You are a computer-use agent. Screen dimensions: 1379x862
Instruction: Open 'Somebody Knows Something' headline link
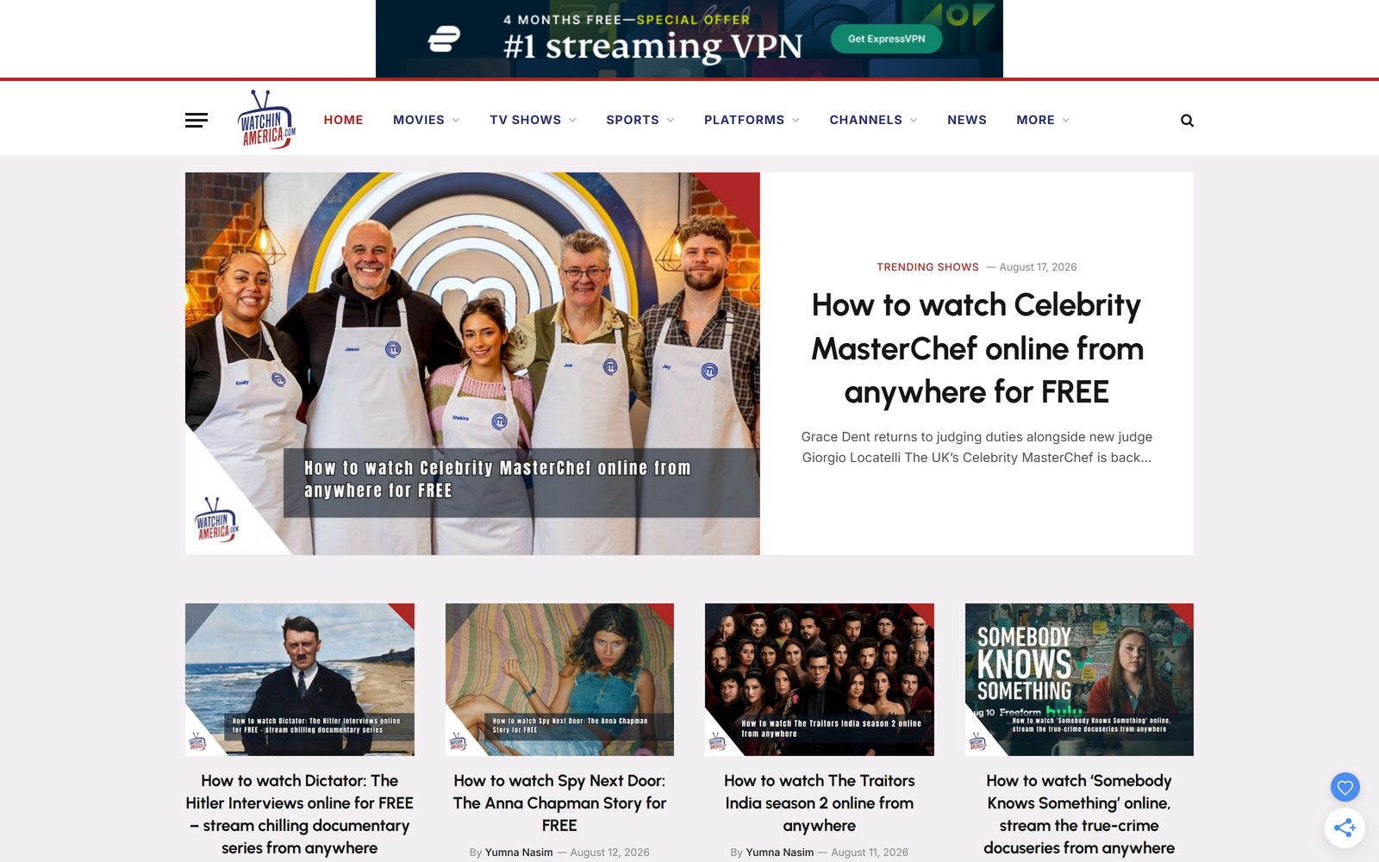[1079, 814]
